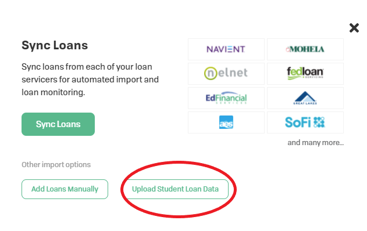367x231 pixels.
Task: Select the blue AES square icon
Action: click(x=226, y=122)
